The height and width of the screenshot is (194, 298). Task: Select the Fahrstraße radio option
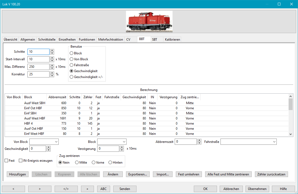pos(72,65)
